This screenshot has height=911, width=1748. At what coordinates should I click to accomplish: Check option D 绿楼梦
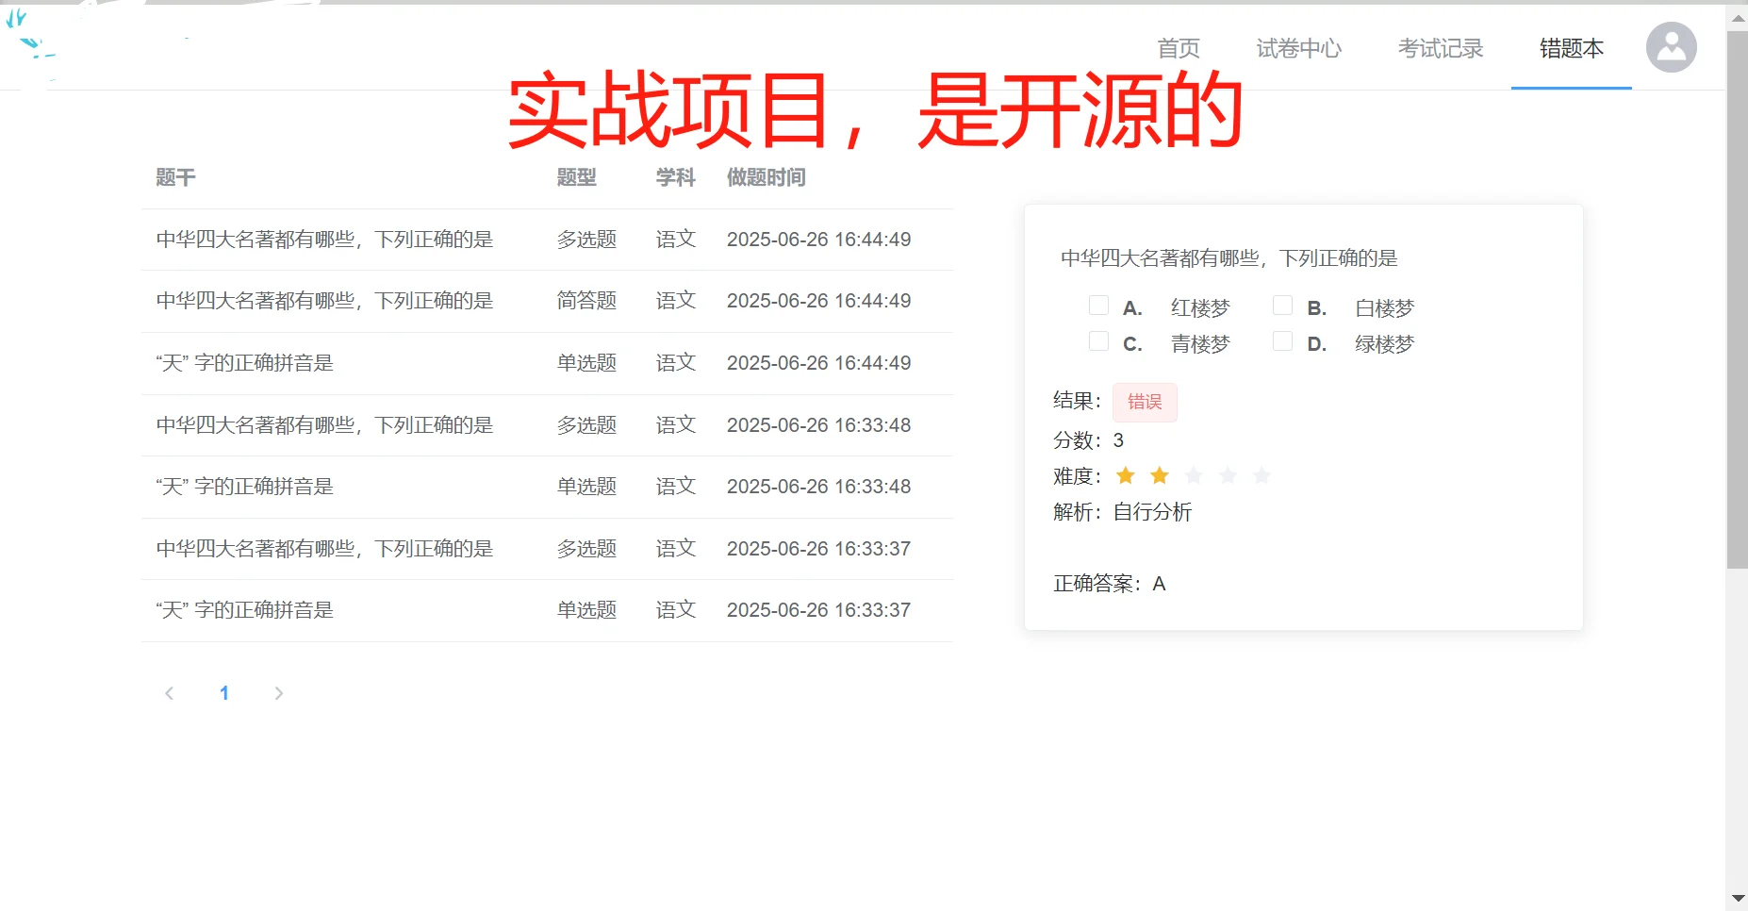[1282, 340]
